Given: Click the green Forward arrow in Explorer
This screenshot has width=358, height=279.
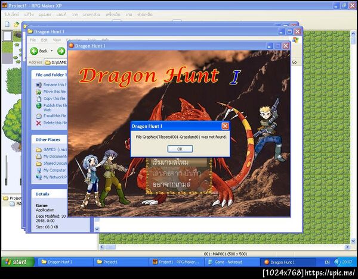Looking at the screenshot, I should click(x=61, y=51).
